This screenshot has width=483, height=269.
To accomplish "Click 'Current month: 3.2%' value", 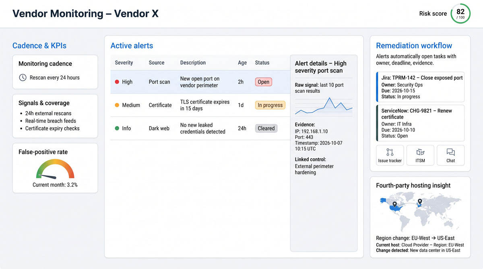I will 55,185.
